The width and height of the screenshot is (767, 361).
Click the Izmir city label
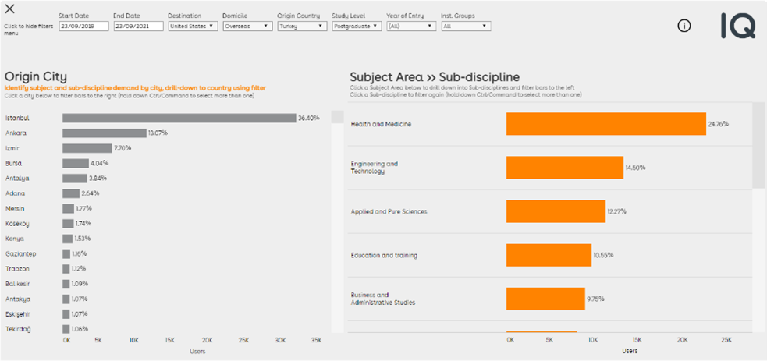[14, 148]
